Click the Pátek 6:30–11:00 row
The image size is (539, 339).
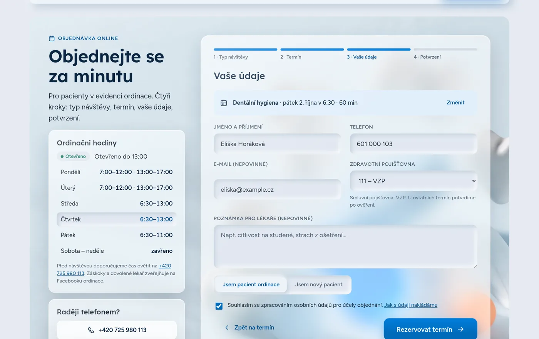pos(117,235)
